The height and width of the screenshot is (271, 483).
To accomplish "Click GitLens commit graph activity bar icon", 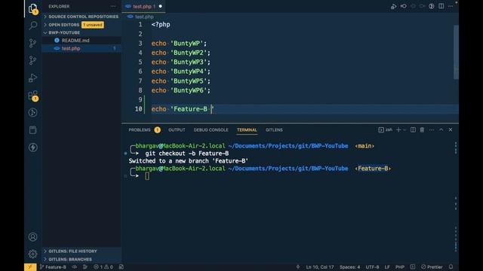I will [x=33, y=60].
